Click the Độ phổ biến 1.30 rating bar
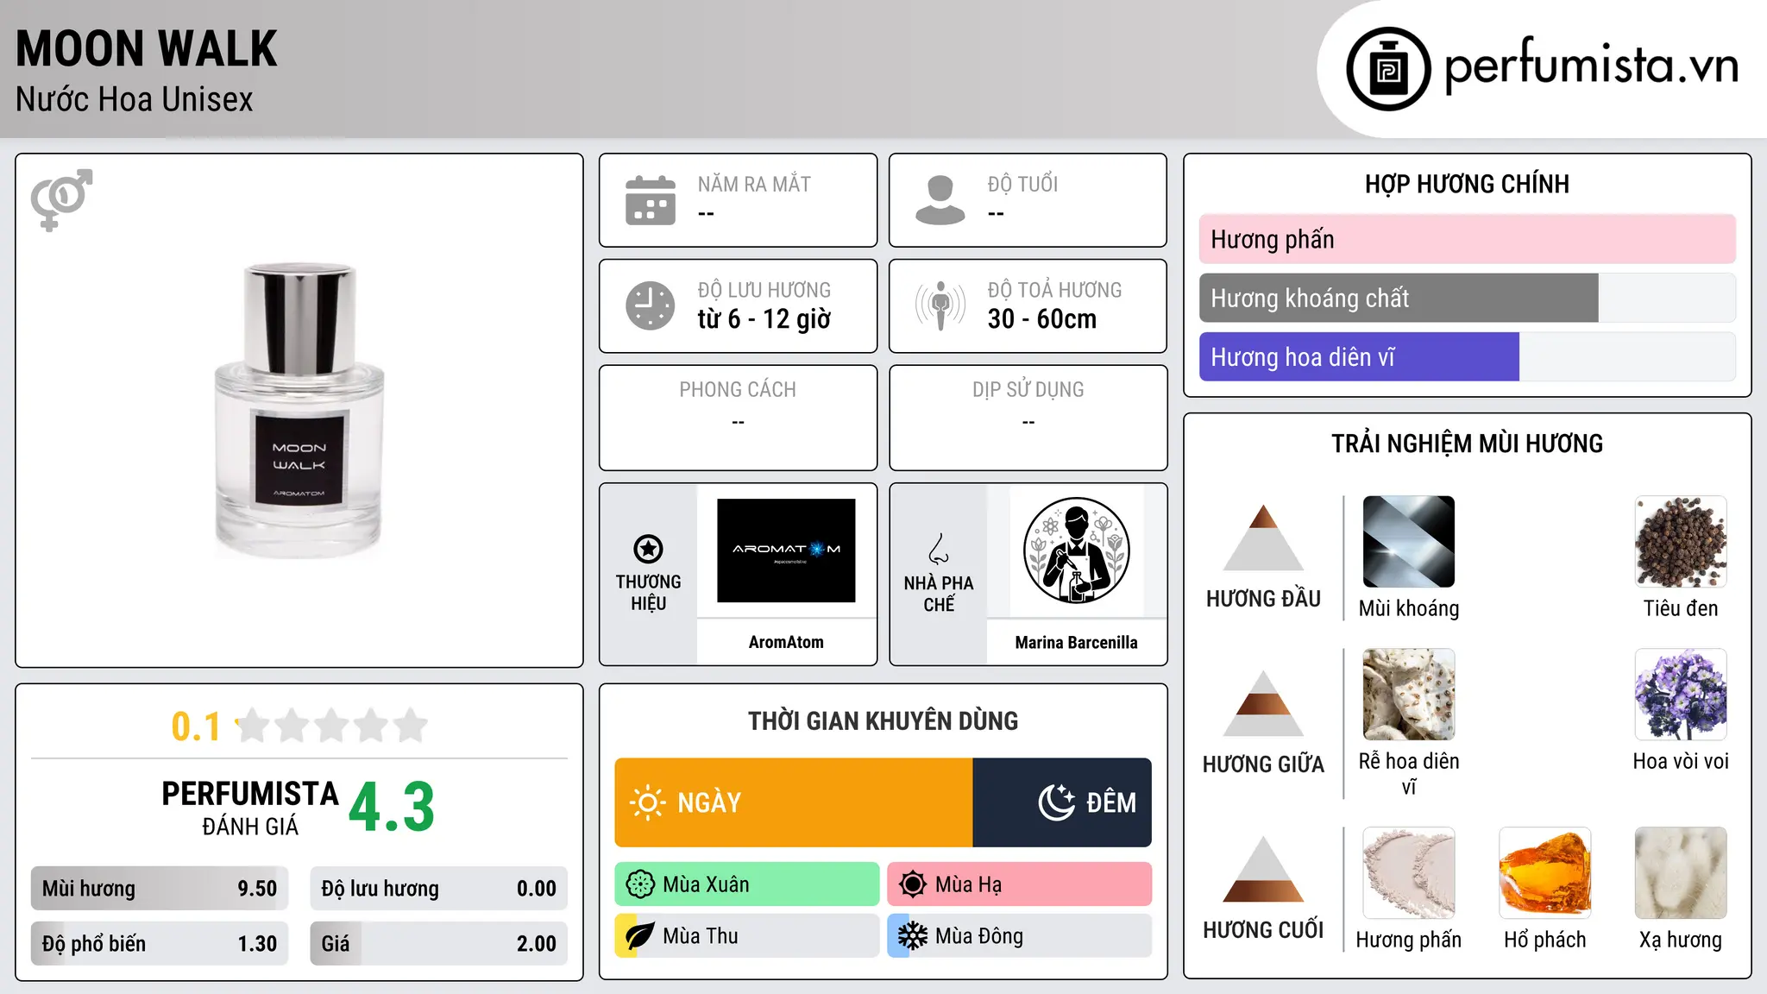 coord(160,944)
